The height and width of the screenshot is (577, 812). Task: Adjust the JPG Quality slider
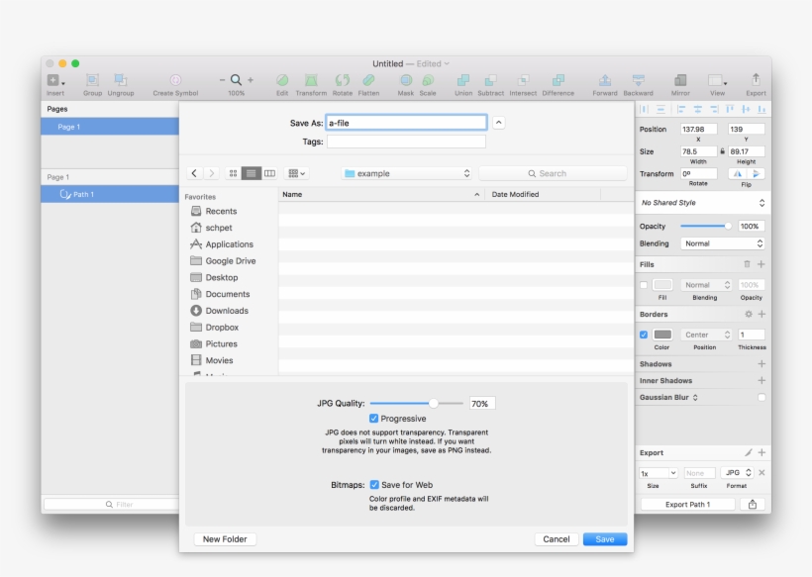433,404
